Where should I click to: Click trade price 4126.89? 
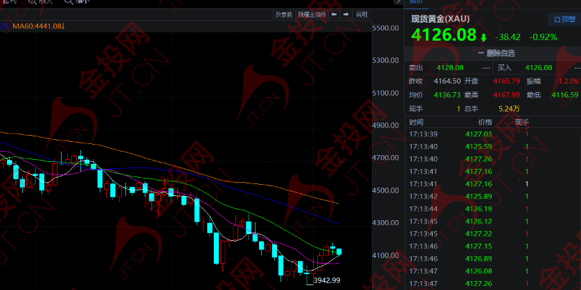pyautogui.click(x=479, y=259)
